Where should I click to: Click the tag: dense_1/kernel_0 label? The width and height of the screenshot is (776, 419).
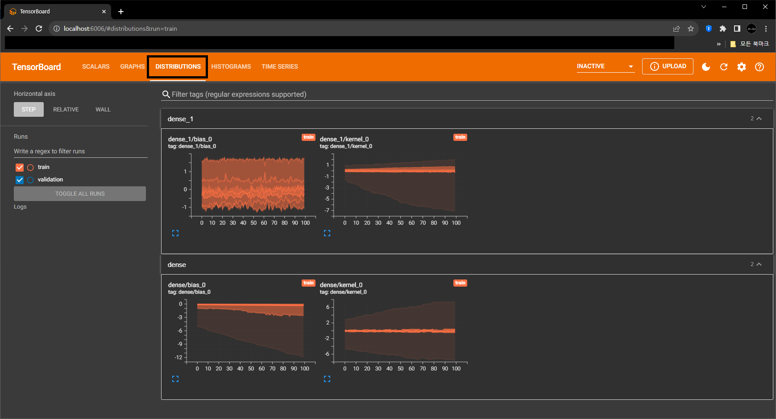tap(346, 146)
